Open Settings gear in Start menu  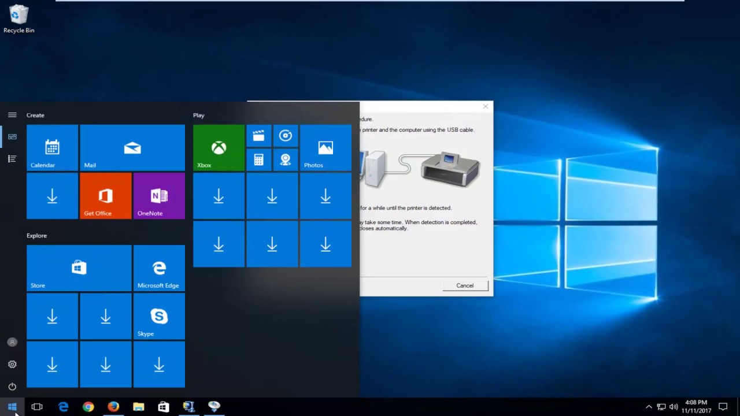12,364
